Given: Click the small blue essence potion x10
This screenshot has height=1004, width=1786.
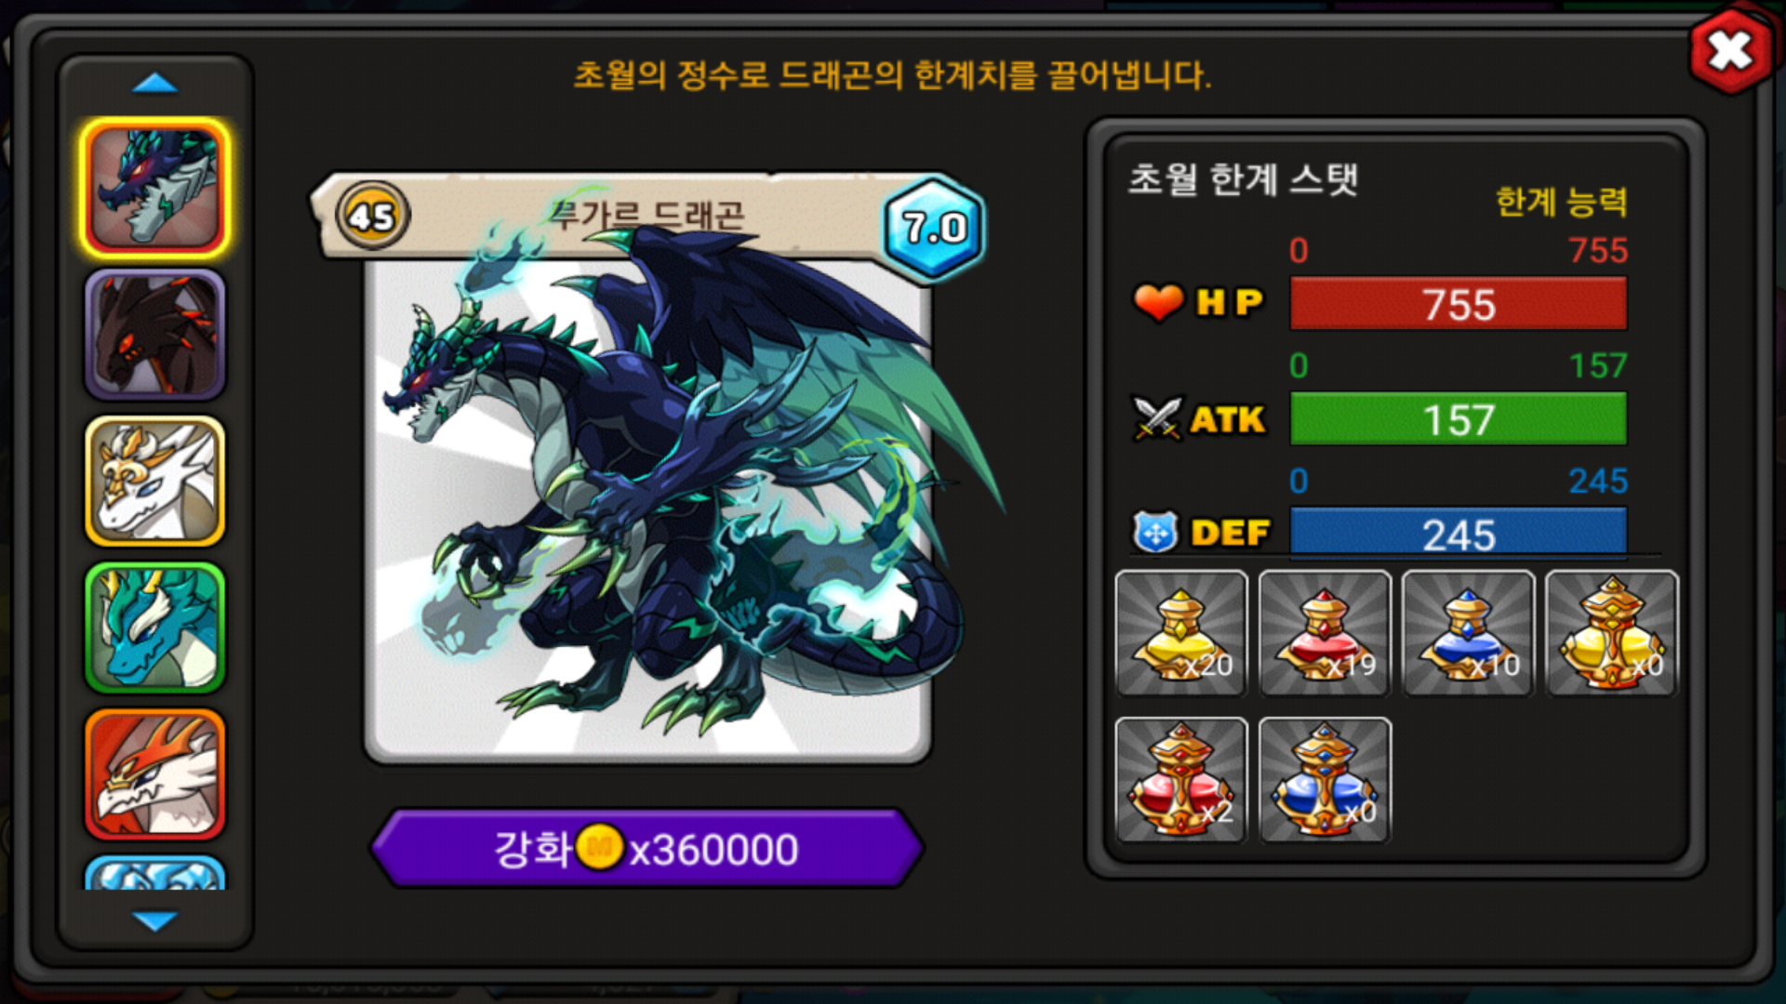Looking at the screenshot, I should tap(1468, 633).
